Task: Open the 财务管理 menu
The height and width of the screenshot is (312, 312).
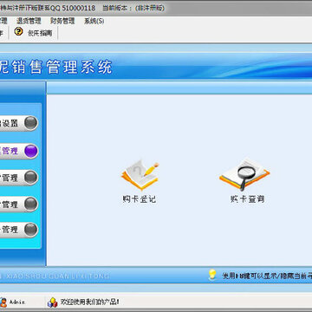Action: tap(62, 21)
